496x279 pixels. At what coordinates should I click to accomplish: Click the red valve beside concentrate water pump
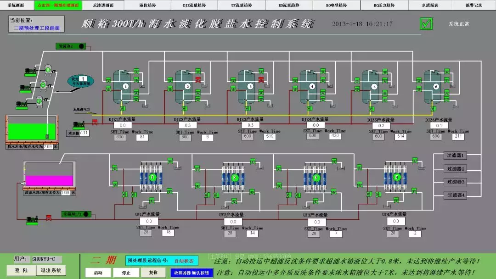click(x=95, y=123)
